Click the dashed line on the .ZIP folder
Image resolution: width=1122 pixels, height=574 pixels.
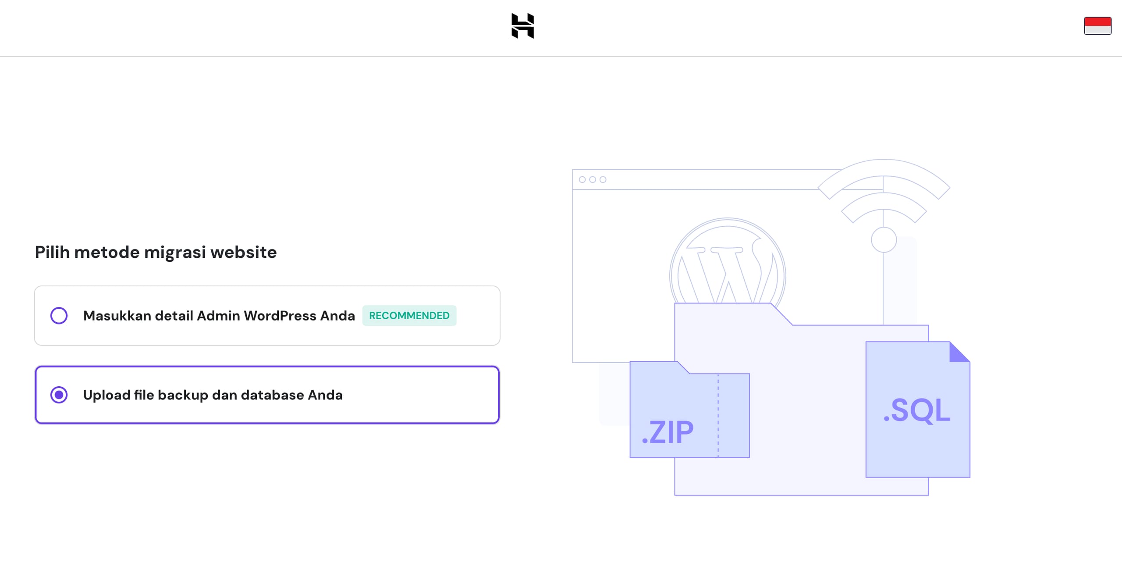click(718, 416)
